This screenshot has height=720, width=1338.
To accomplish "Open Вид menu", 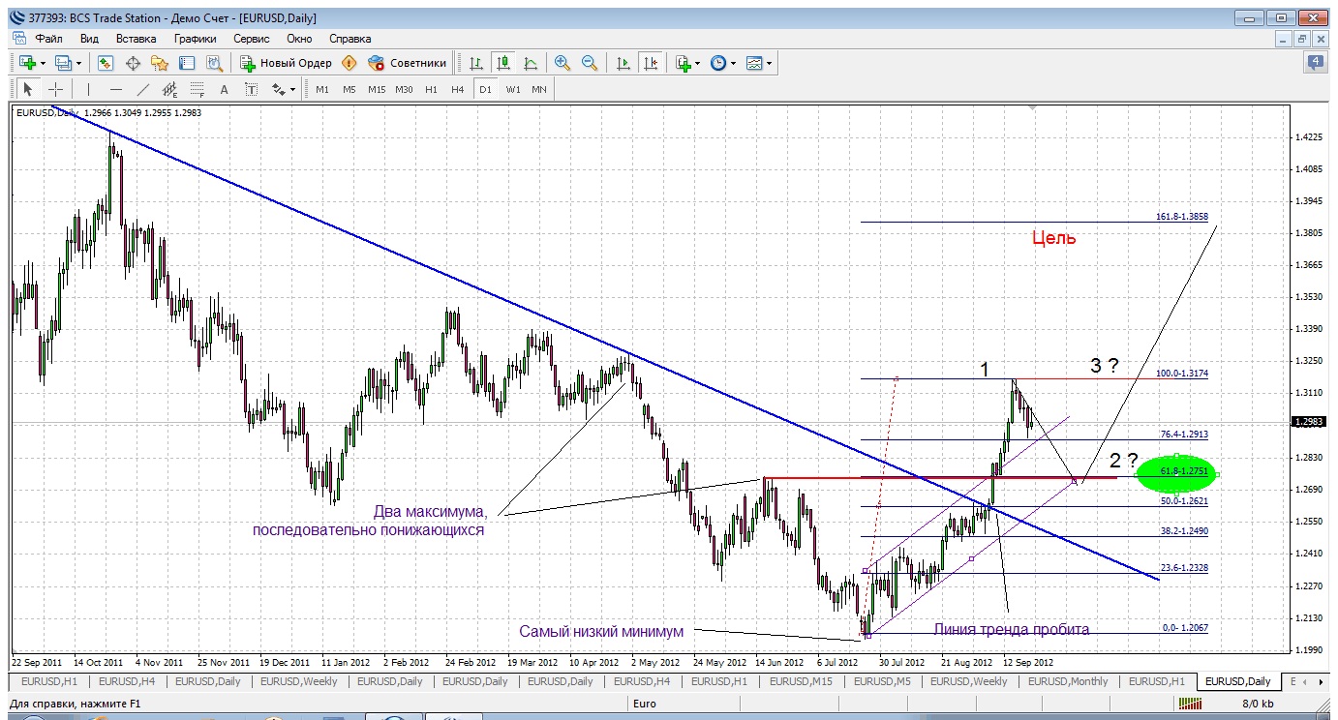I will tap(89, 39).
